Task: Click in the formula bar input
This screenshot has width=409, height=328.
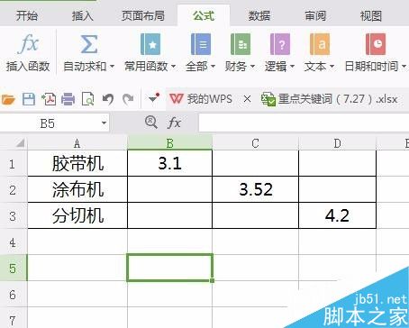Action: click(x=304, y=123)
